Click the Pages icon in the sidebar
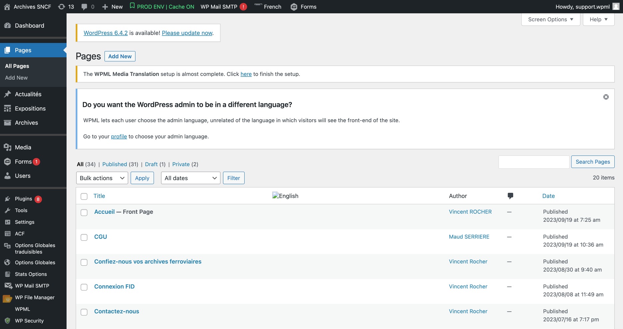The height and width of the screenshot is (329, 623). pyautogui.click(x=7, y=50)
